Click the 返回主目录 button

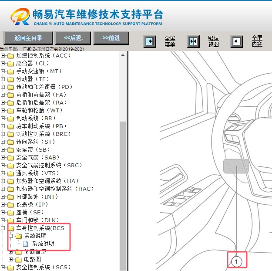coord(28,38)
